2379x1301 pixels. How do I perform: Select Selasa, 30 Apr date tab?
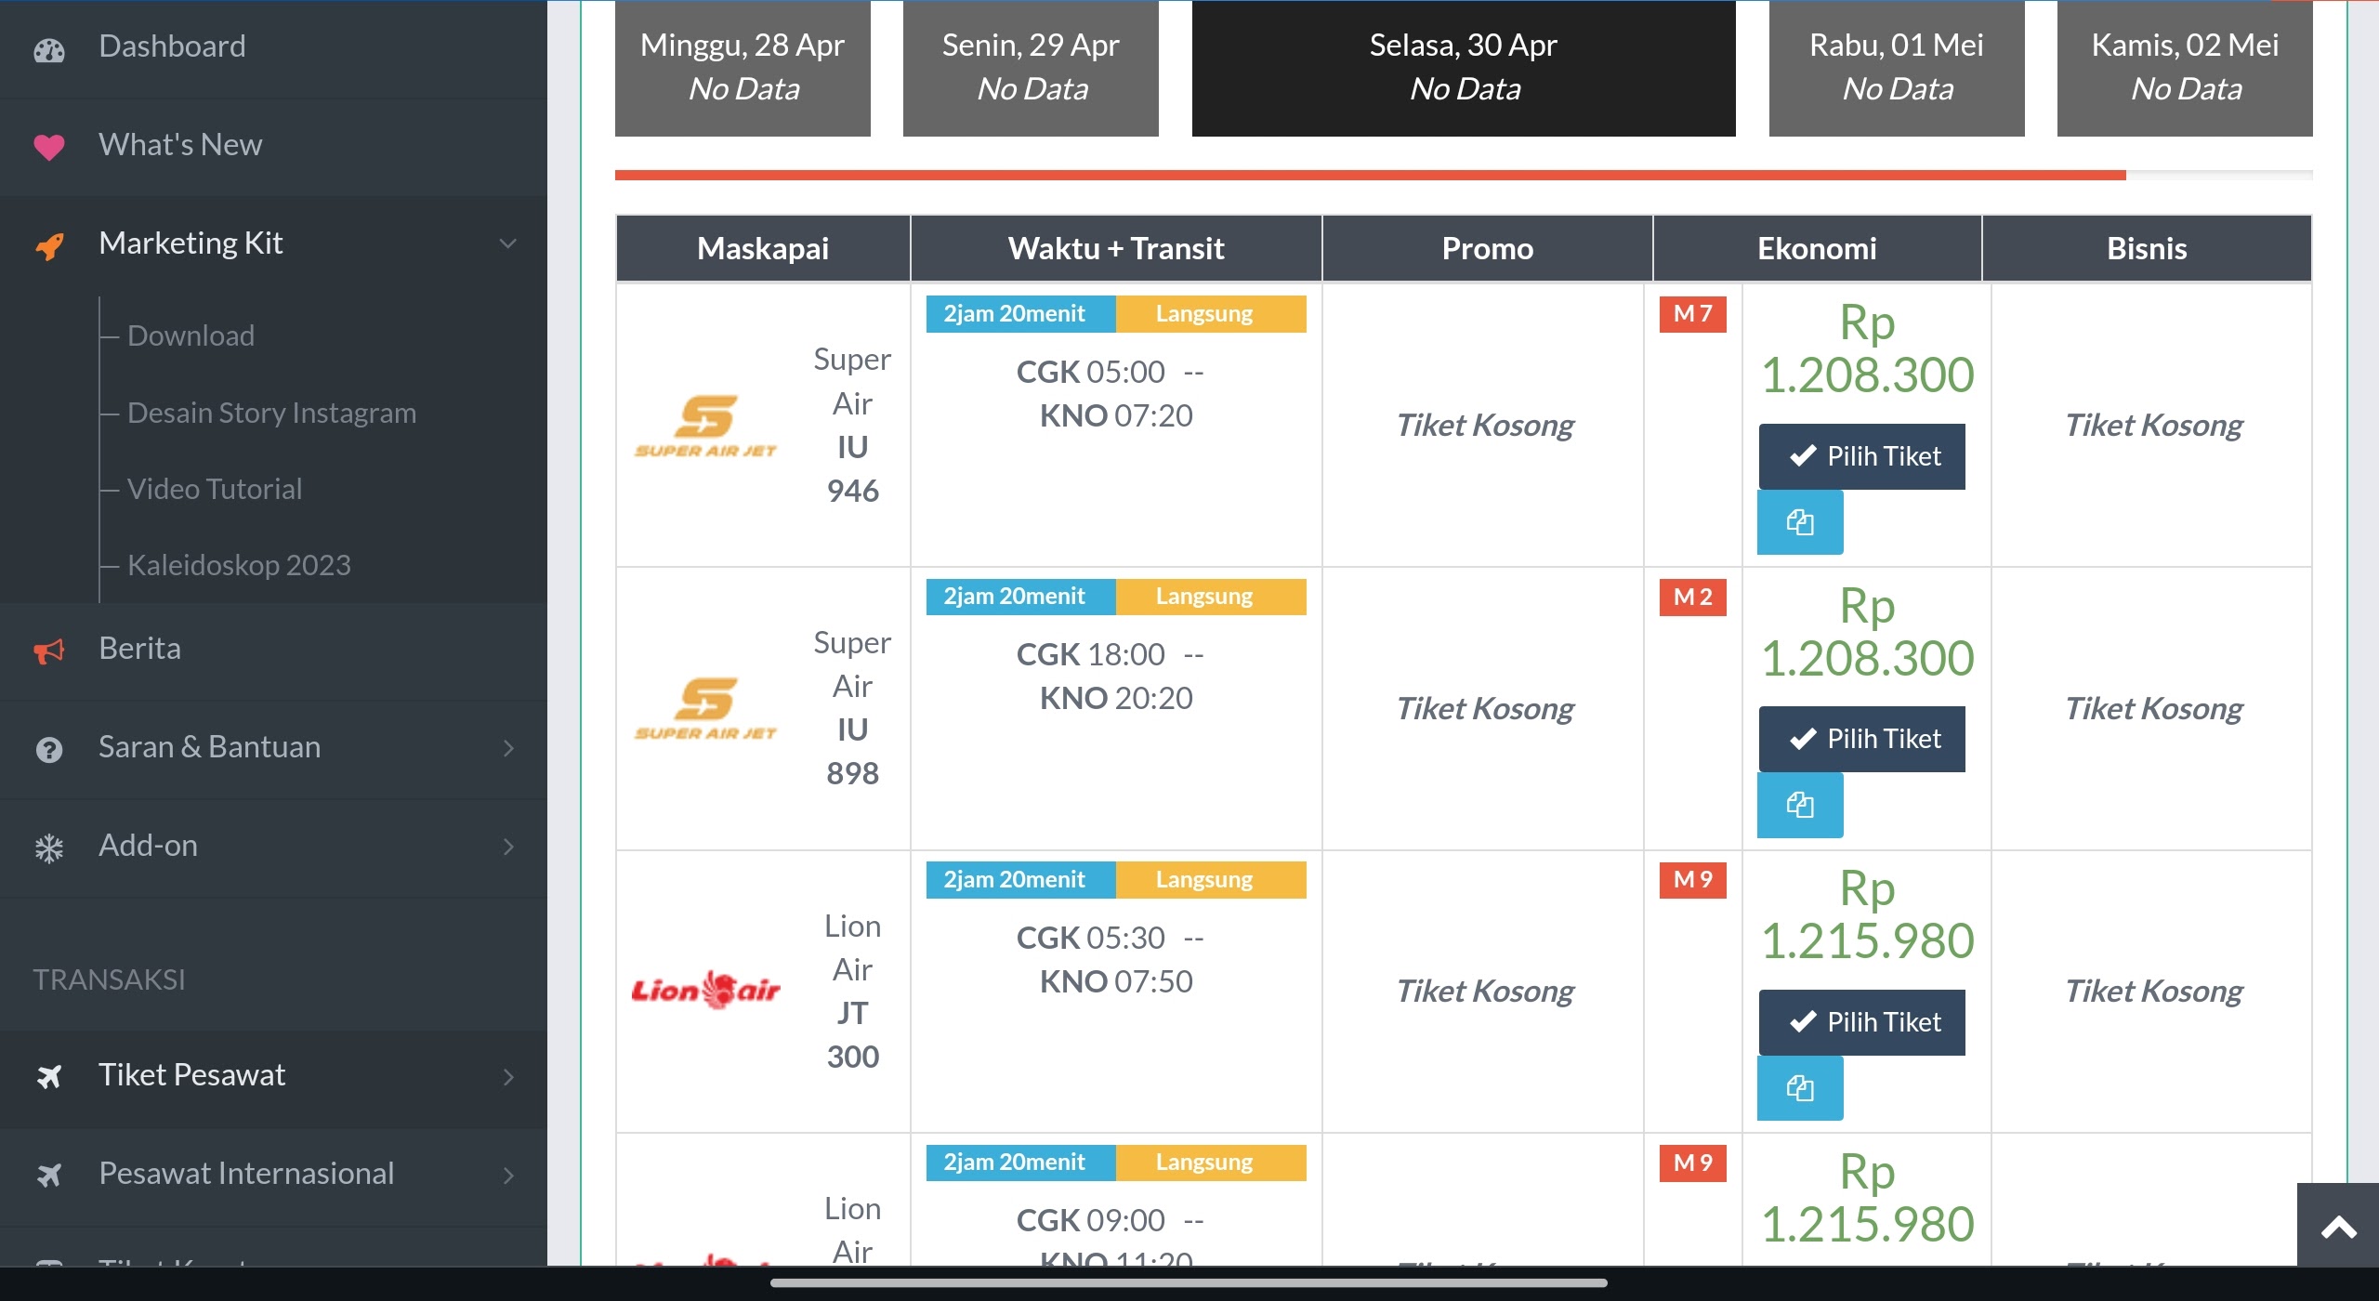tap(1464, 67)
